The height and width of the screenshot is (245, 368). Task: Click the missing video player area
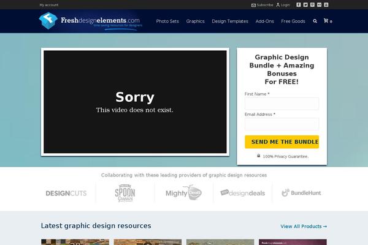(135, 102)
